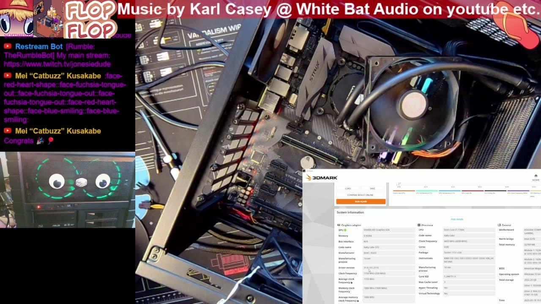Click the General section icon
541x304 pixels.
tap(500, 225)
